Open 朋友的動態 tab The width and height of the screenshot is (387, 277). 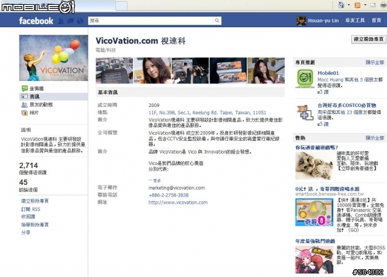pos(41,105)
